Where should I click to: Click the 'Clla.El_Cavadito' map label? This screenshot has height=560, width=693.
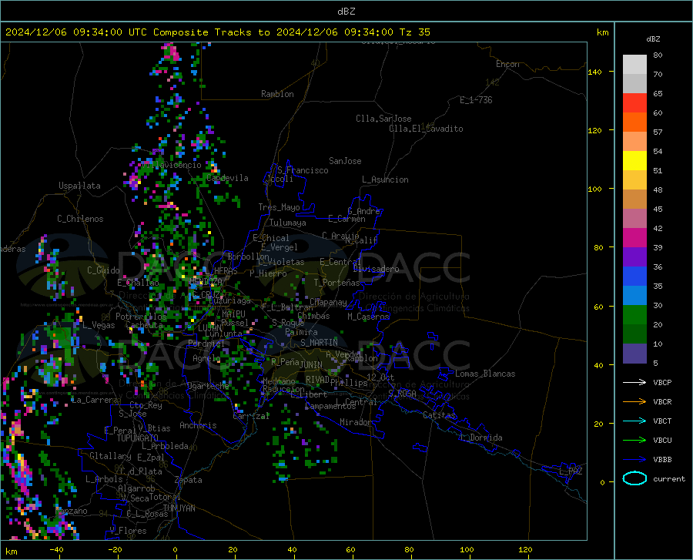(x=426, y=129)
